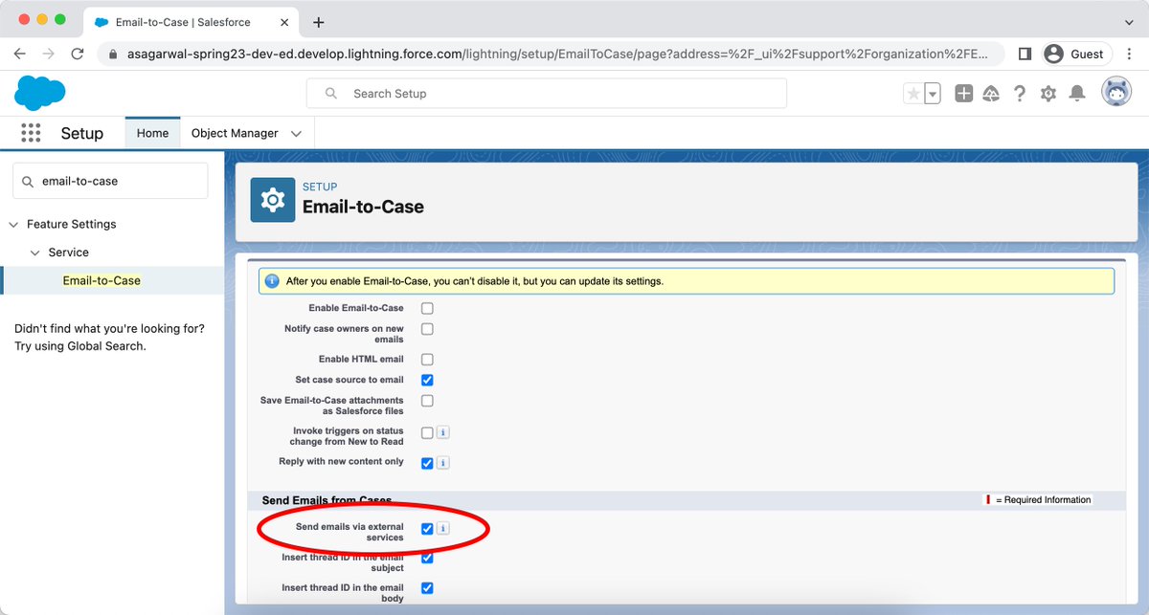Click the Email-to-Case setup gear icon
Screen dimensions: 1149x615
(273, 200)
